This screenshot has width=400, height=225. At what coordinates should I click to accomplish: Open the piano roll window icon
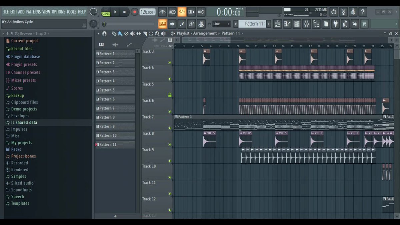coord(287,24)
